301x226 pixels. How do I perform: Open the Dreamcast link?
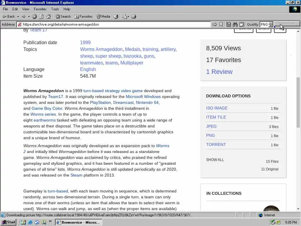(123, 103)
